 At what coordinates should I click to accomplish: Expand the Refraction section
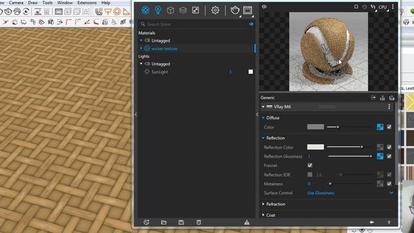pos(263,204)
